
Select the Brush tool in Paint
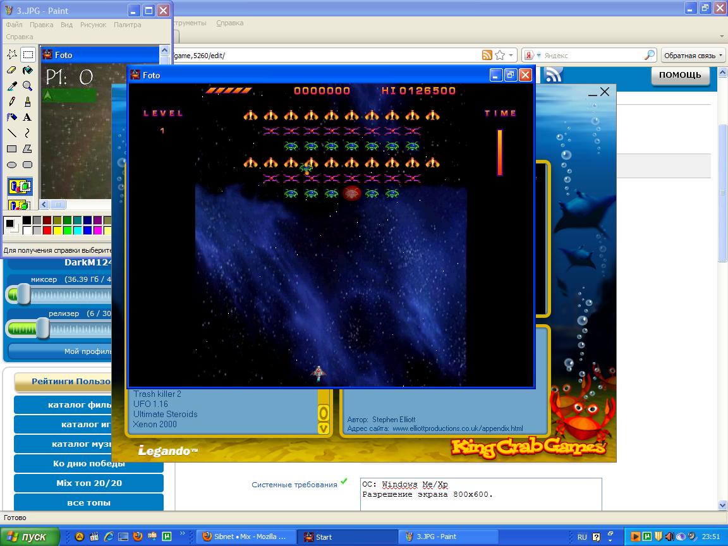click(28, 102)
